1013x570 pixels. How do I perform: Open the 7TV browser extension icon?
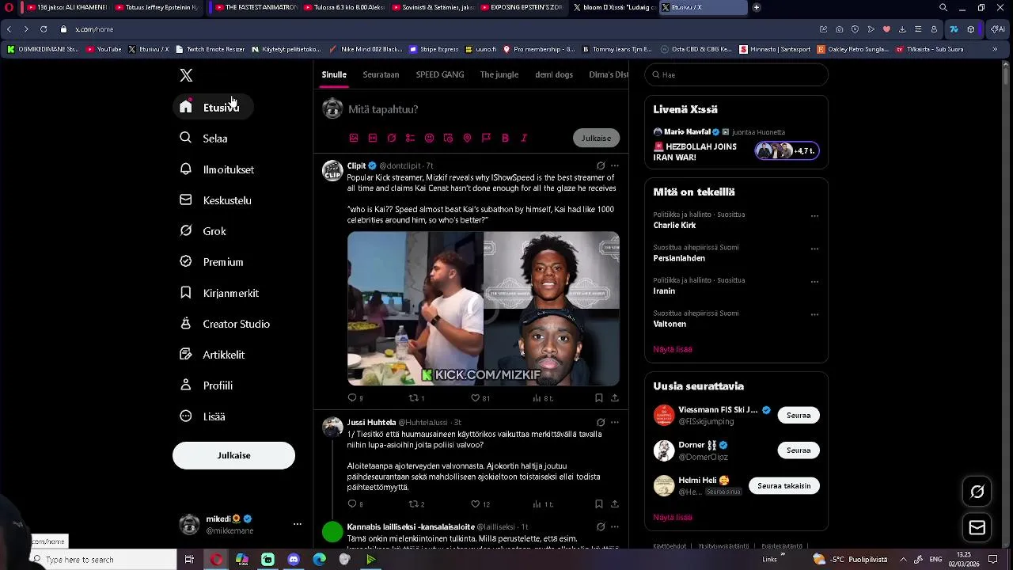tap(954, 29)
